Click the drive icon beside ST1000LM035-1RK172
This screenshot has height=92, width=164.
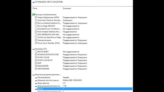[x=34, y=2]
